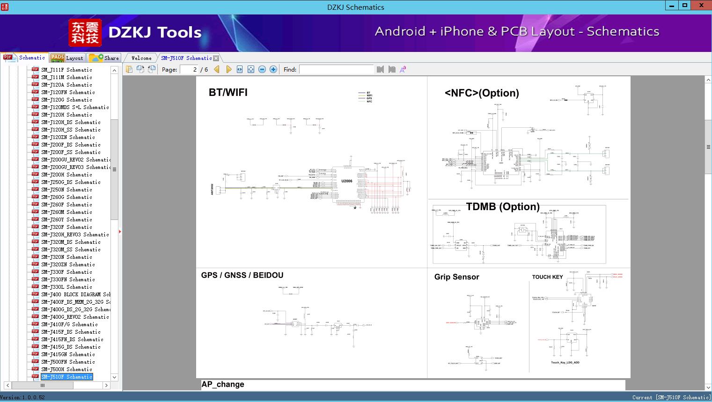Toggle match case search option
712x402 pixels.
tap(403, 69)
